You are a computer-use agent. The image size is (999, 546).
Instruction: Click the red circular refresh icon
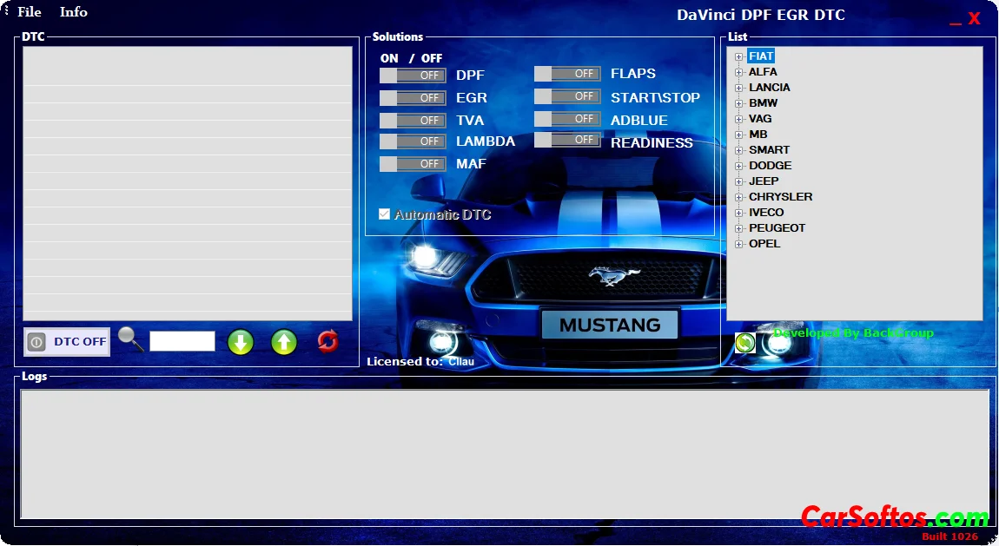(327, 341)
